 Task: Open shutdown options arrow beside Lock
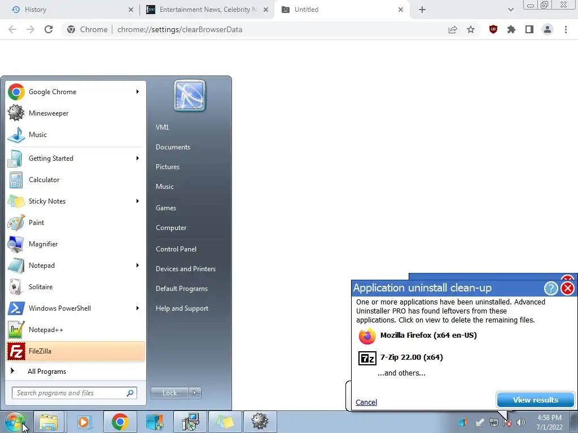click(x=195, y=393)
